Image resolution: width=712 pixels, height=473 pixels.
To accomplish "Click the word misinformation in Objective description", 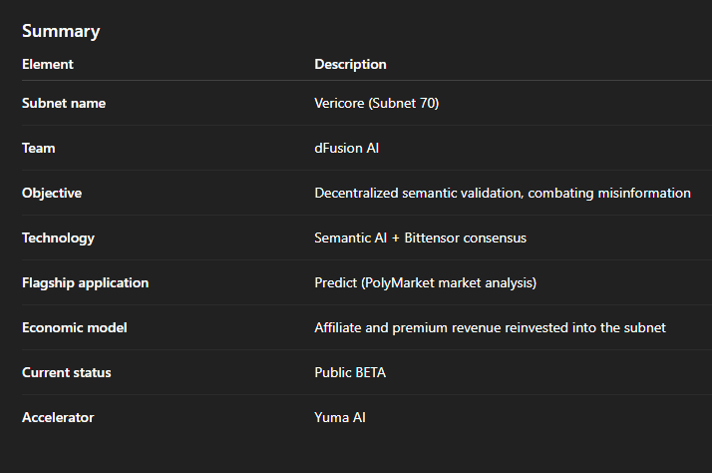I will pos(647,193).
